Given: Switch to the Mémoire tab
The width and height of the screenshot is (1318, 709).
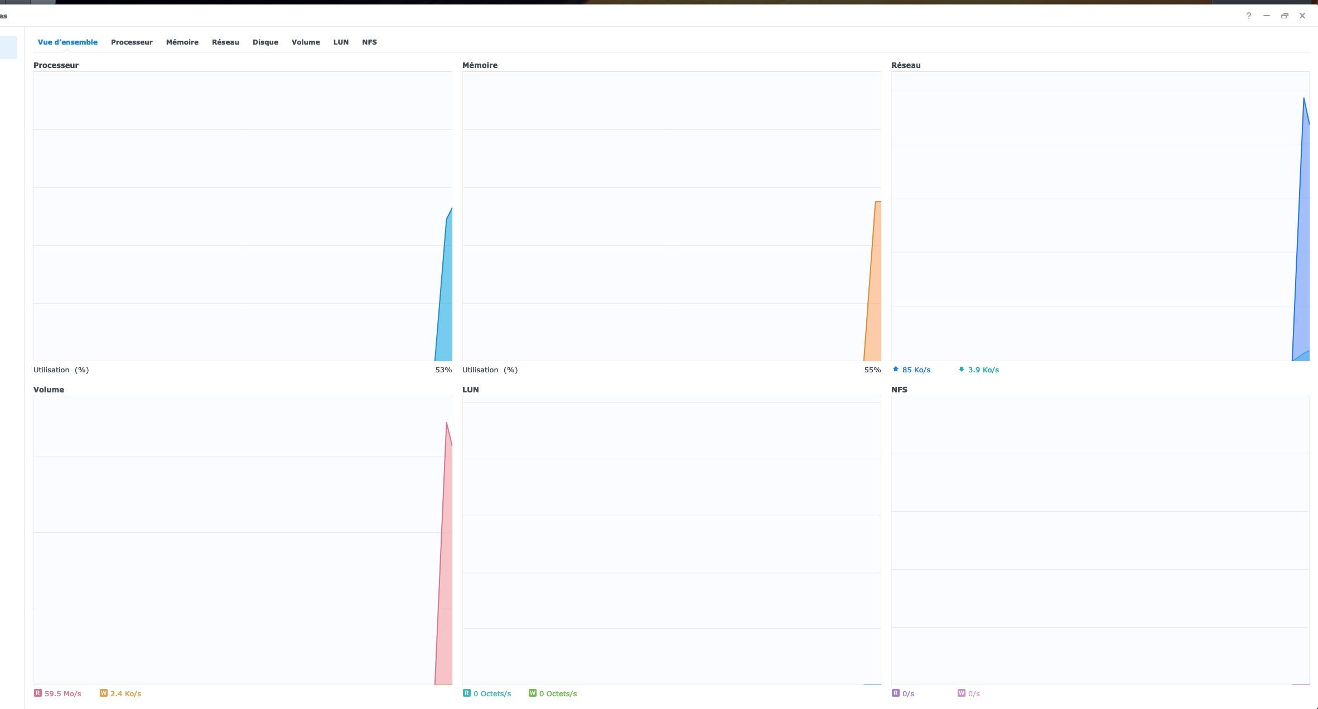Looking at the screenshot, I should (x=182, y=42).
